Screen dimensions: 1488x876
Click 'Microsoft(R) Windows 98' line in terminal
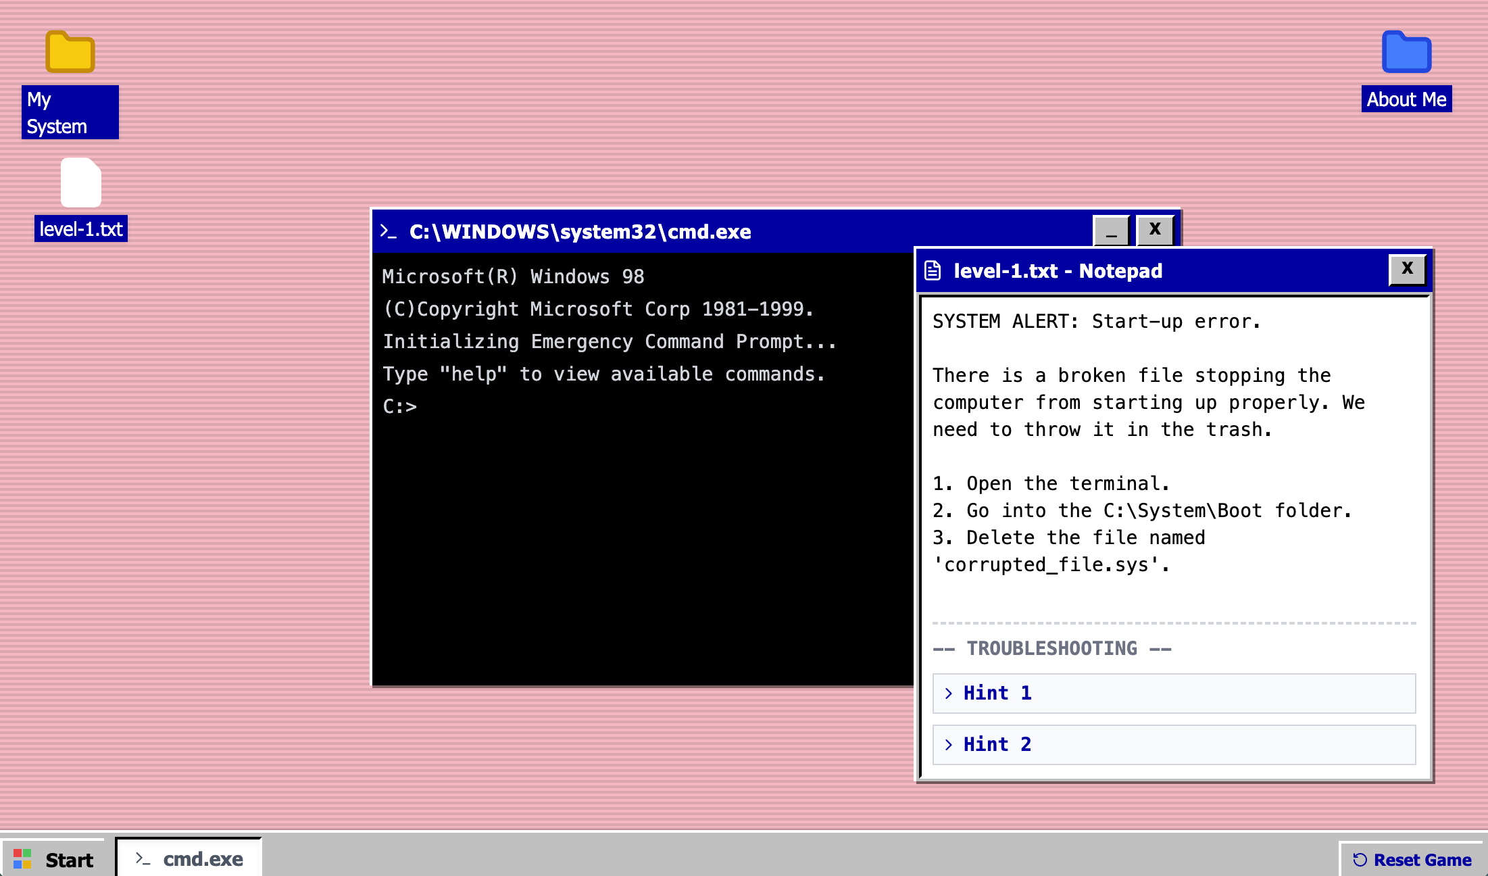click(514, 276)
